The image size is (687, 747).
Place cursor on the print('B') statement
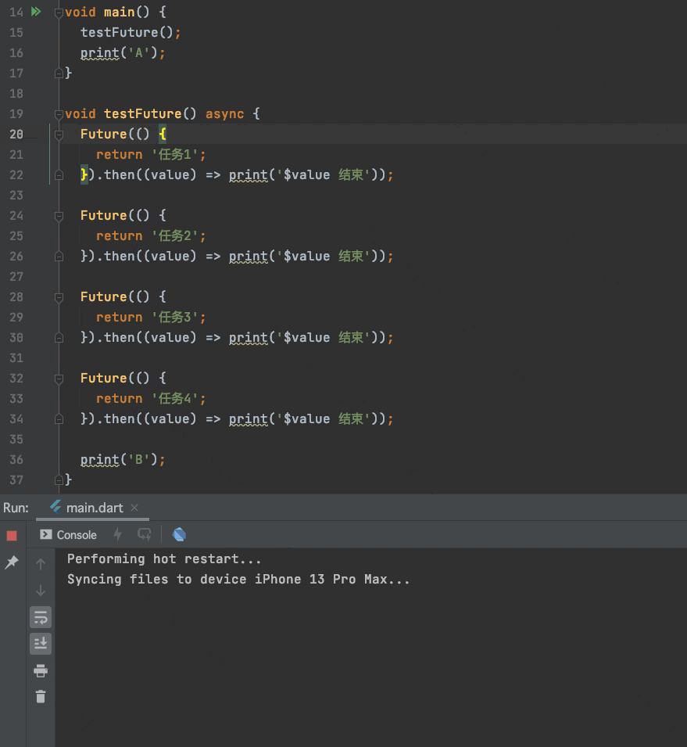[x=121, y=459]
